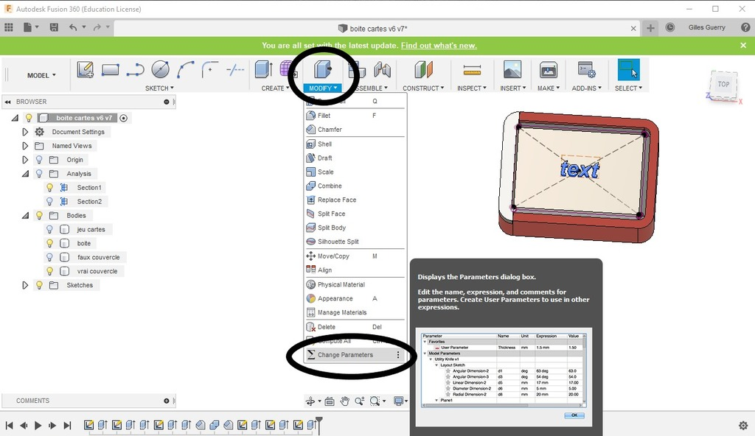Click the timeline end marker
The image size is (755, 436).
[319, 426]
